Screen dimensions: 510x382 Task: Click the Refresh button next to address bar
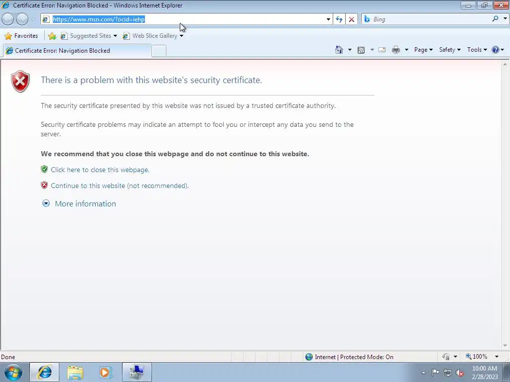339,19
